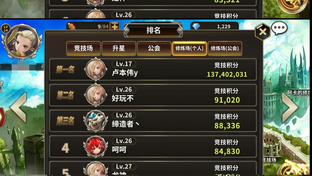Switch to the 竞技场 ranking tab
Viewport: 312px width, 176px height.
pyautogui.click(x=83, y=48)
